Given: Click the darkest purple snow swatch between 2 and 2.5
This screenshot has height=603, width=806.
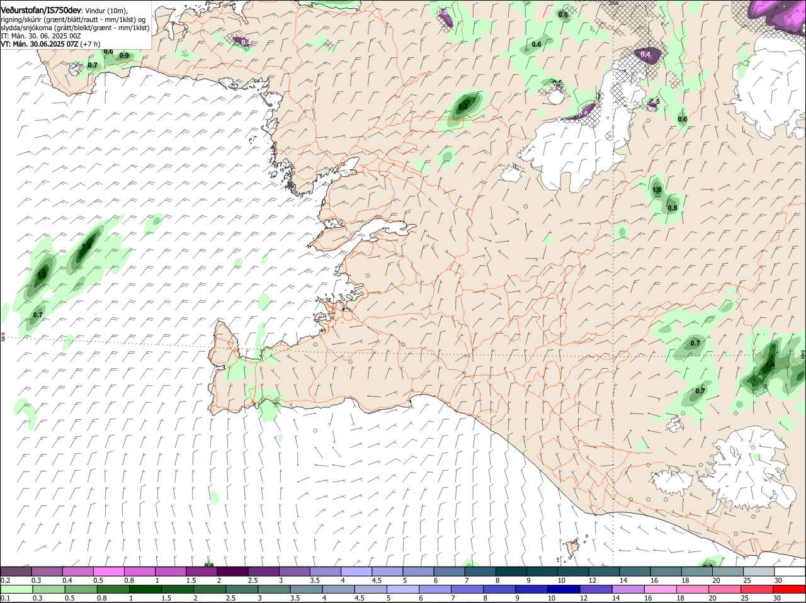Looking at the screenshot, I should click(232, 572).
